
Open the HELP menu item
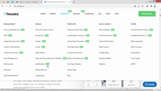117,14
